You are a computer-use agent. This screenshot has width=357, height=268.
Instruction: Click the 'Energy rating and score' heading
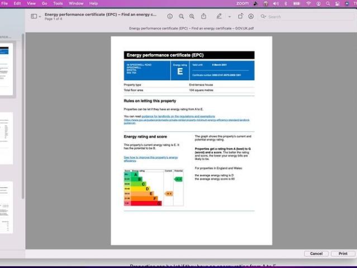[x=145, y=136]
